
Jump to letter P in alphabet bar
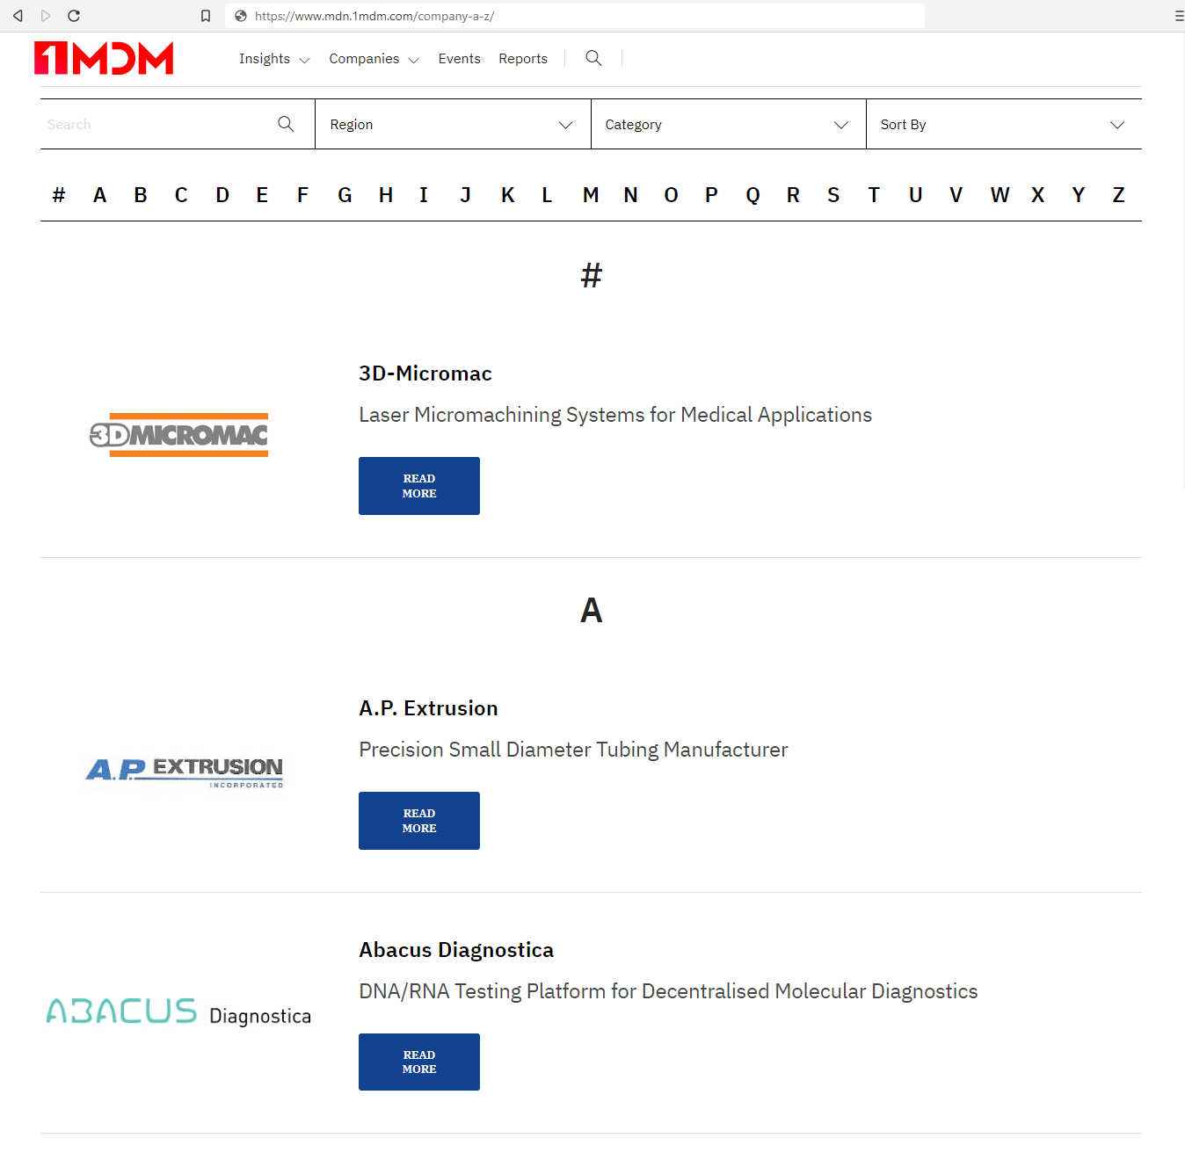pyautogui.click(x=712, y=194)
